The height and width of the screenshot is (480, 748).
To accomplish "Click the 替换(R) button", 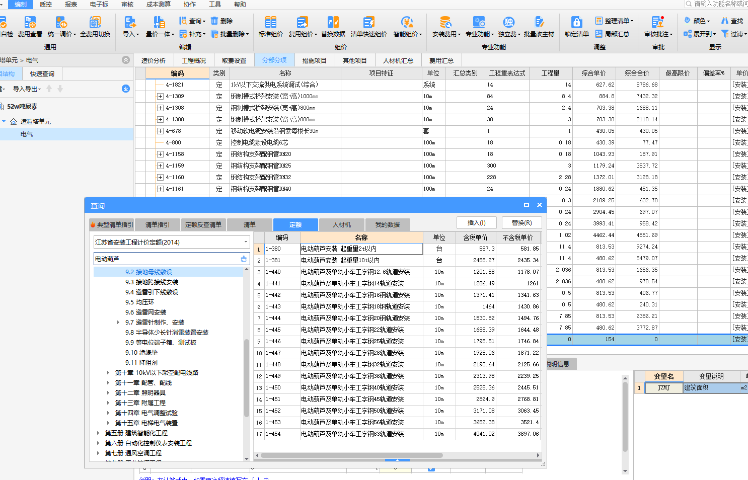I will tap(522, 223).
